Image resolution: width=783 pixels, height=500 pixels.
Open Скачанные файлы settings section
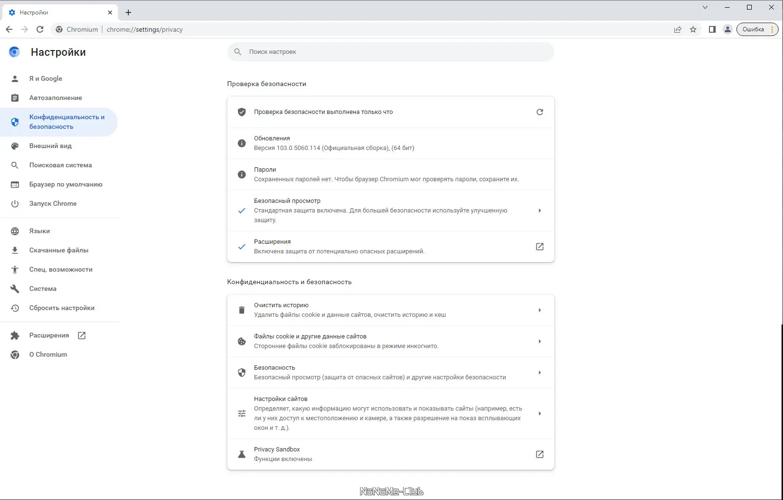[59, 250]
